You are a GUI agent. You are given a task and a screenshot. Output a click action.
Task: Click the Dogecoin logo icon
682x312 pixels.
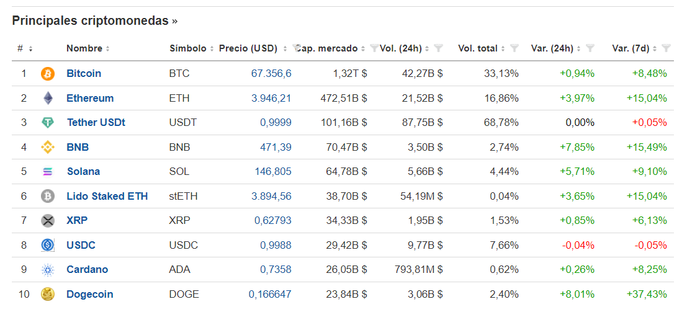(x=48, y=294)
